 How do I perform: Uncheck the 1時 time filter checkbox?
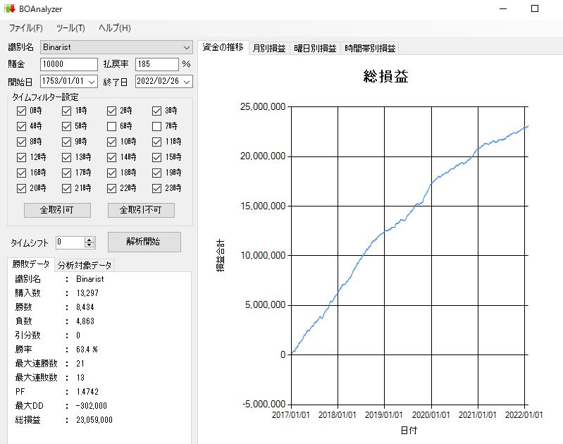[x=66, y=111]
